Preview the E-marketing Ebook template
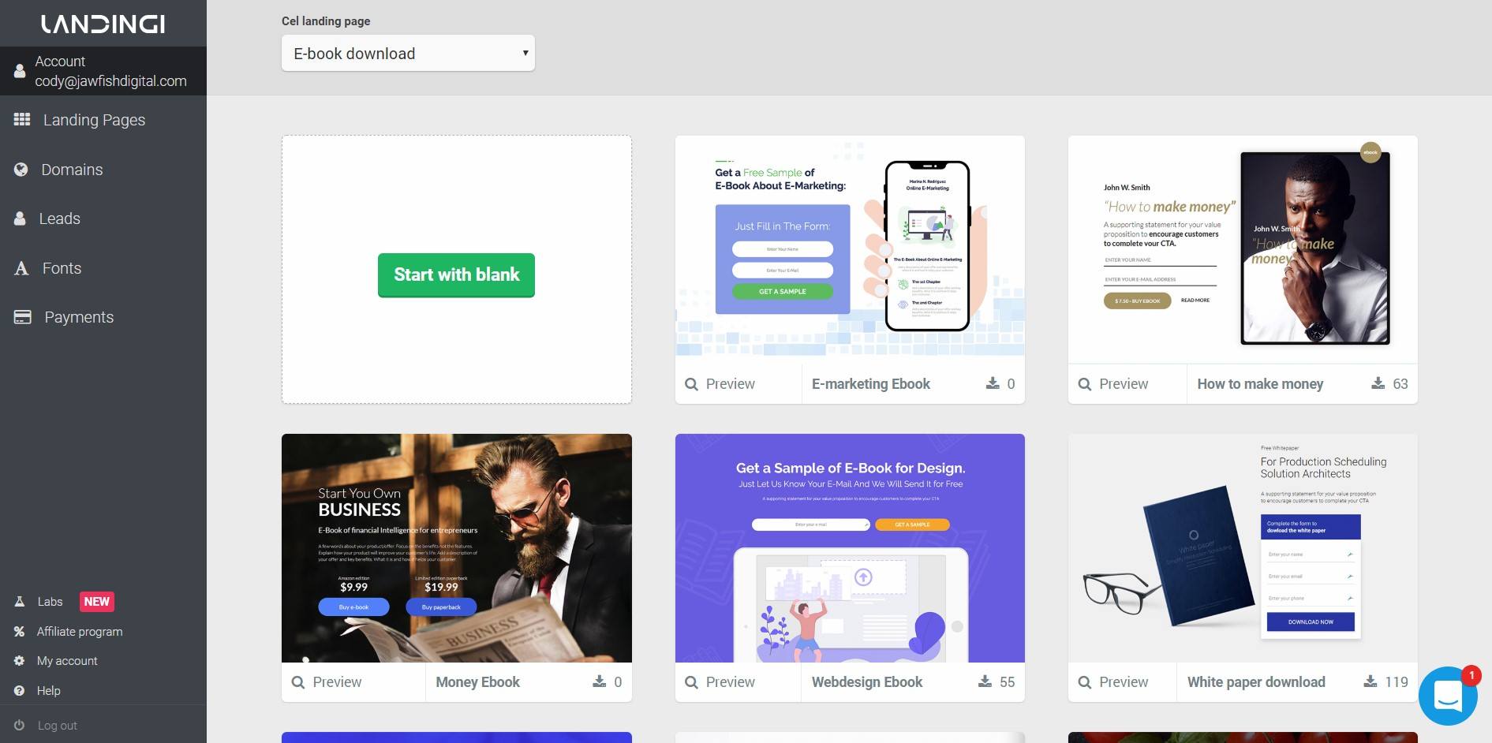The height and width of the screenshot is (743, 1492). (720, 384)
